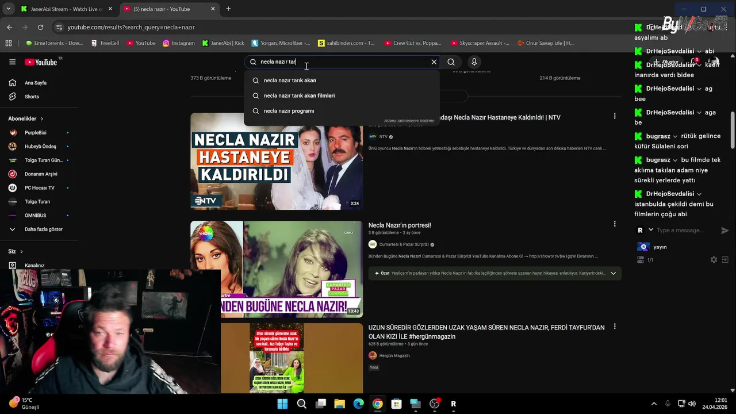
Task: Expand the Özet summary chevron
Action: 613,273
